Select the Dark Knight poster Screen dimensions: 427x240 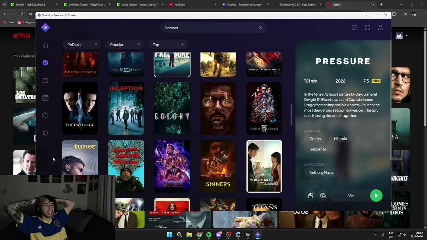click(126, 64)
